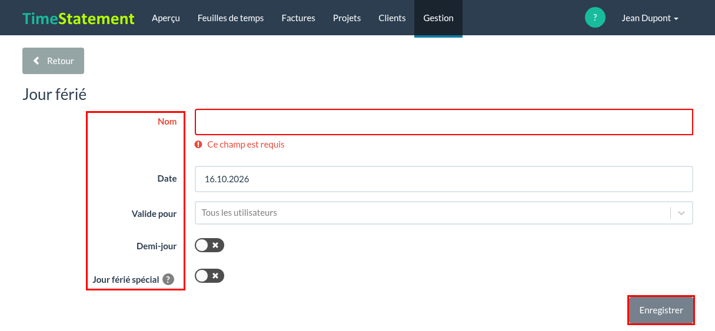Open the Valide pour dropdown
The width and height of the screenshot is (715, 331).
[x=444, y=213]
